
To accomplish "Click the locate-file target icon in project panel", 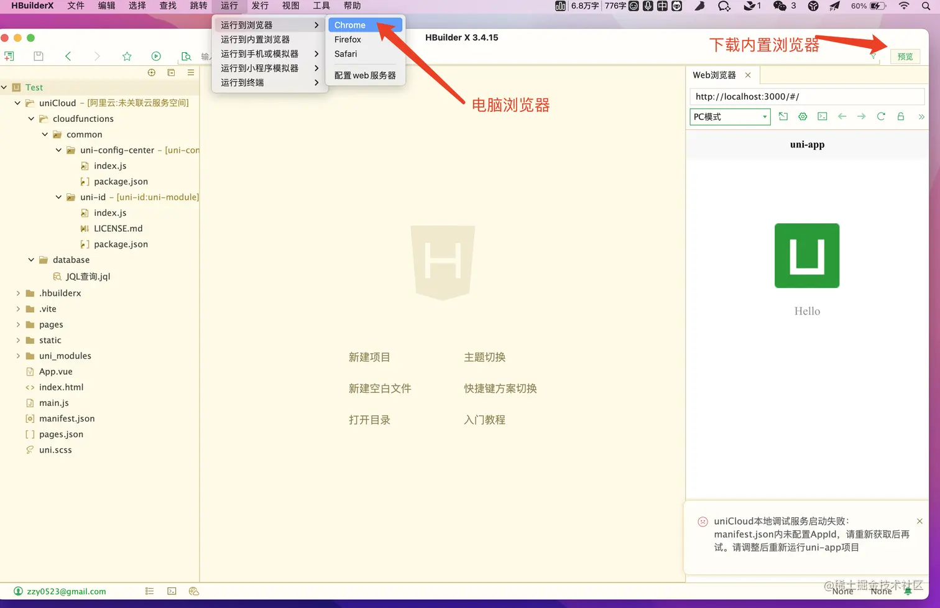I will (152, 73).
